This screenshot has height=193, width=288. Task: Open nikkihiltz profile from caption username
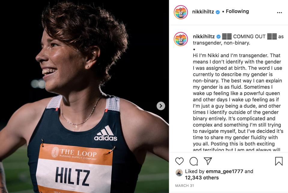pyautogui.click(x=204, y=37)
